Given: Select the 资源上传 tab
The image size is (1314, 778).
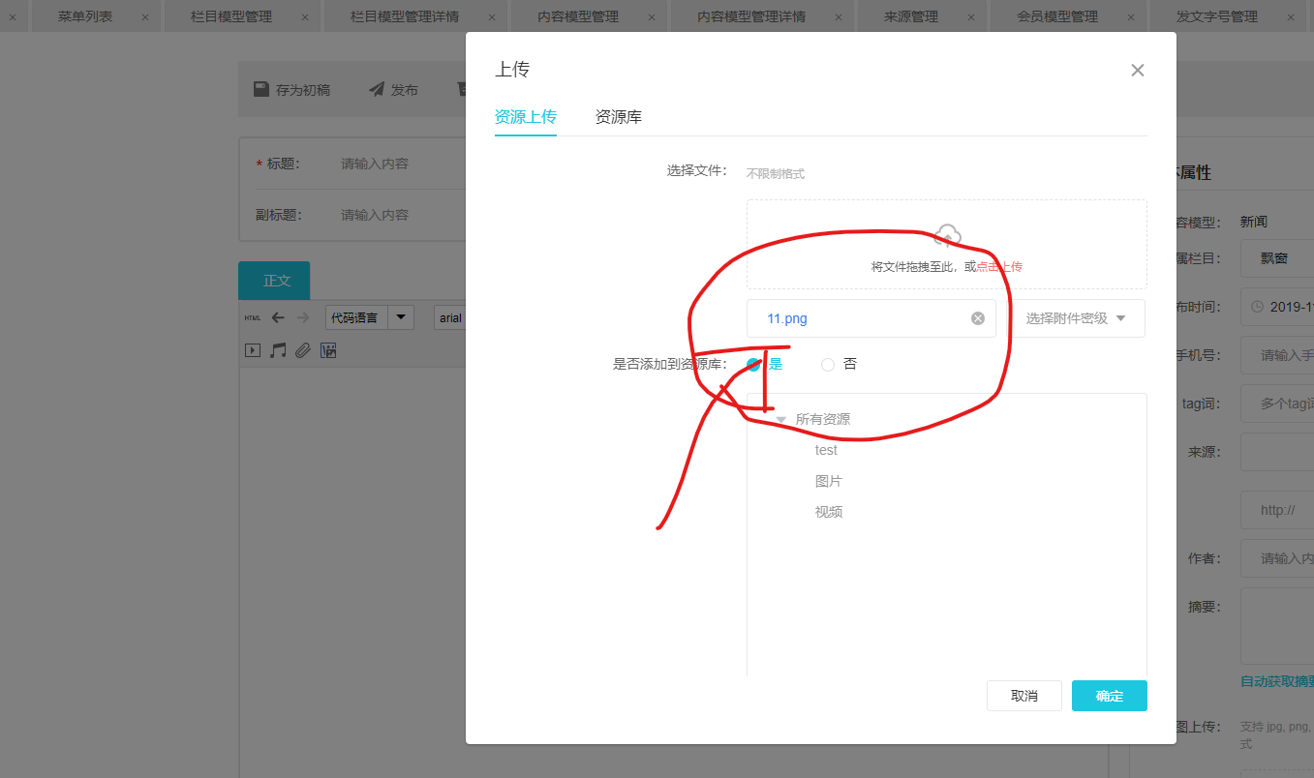Looking at the screenshot, I should pos(526,117).
